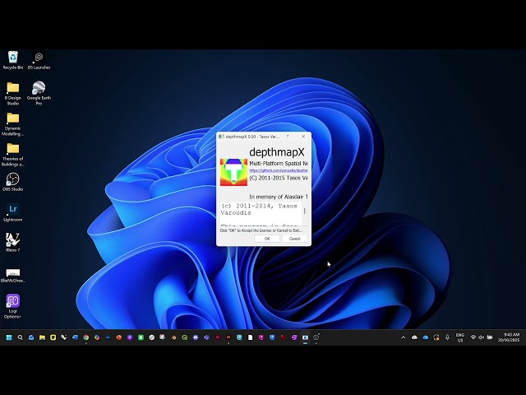The width and height of the screenshot is (526, 395).
Task: Click Cancel in the depthmapX dialog
Action: point(294,239)
